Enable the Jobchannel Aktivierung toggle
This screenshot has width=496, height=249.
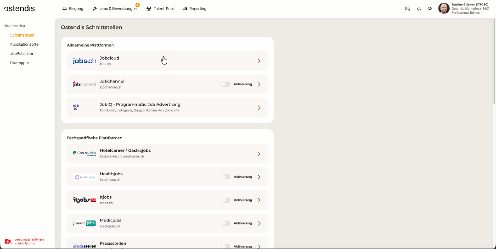tap(225, 84)
